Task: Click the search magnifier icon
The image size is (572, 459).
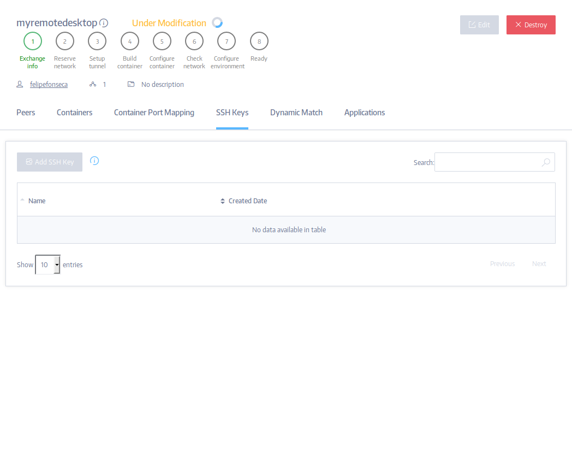Action: [x=546, y=162]
